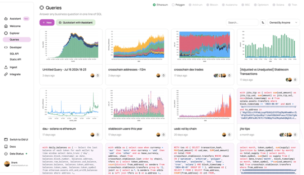Viewport: 304px width, 175px height.
Task: Expand the Developer section in sidebar
Action: (15, 48)
